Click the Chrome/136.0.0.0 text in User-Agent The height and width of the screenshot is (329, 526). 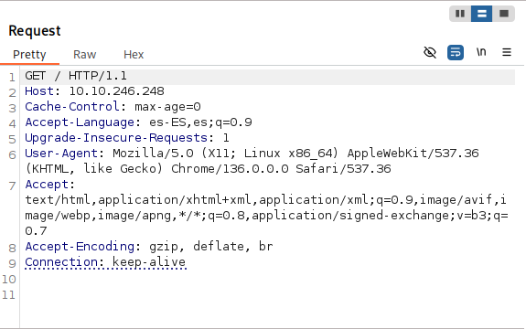(230, 168)
